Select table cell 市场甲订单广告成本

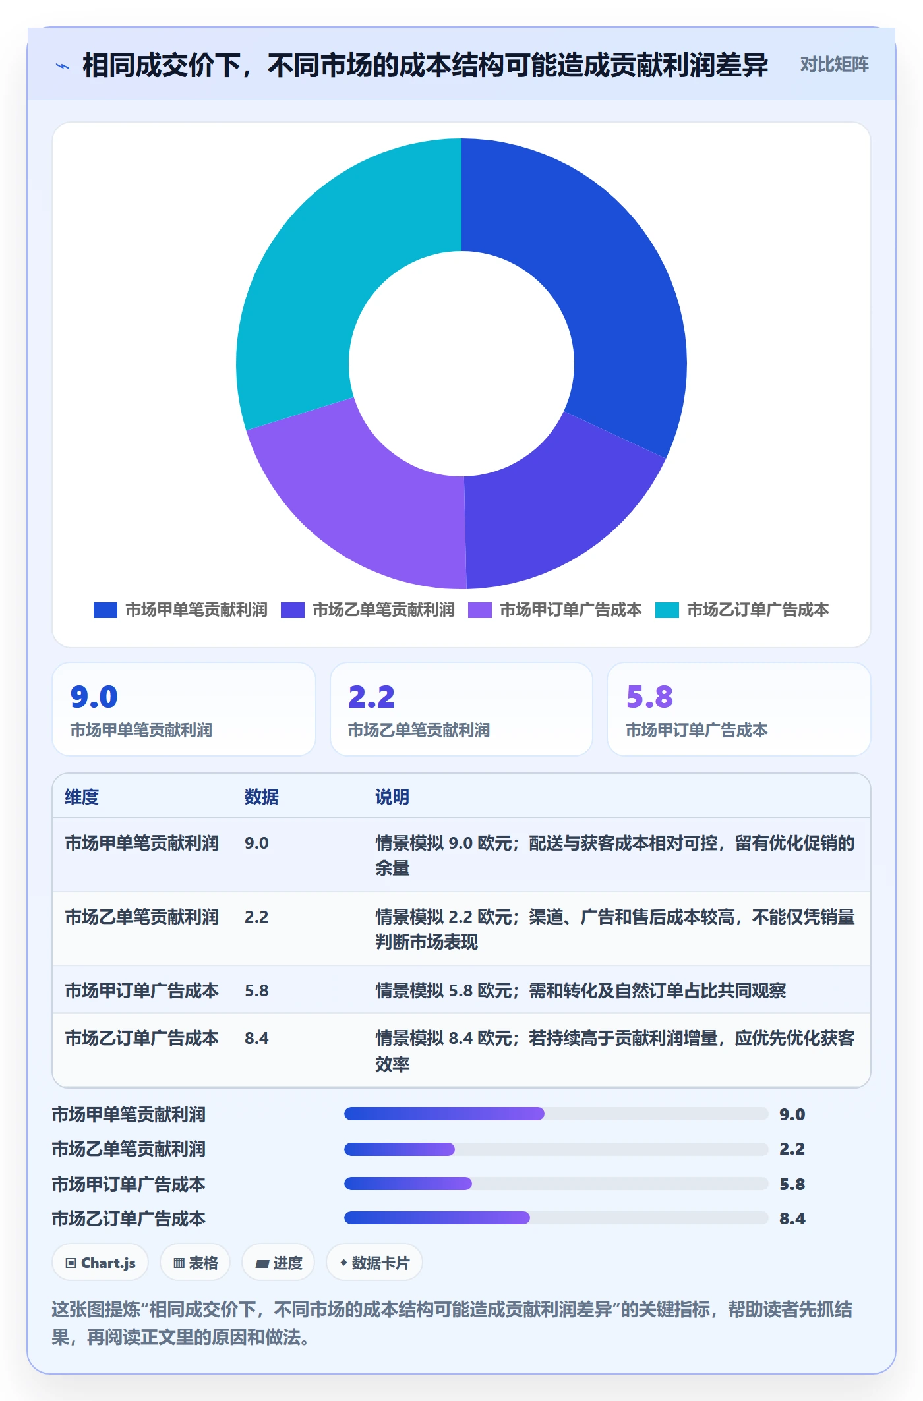pyautogui.click(x=142, y=990)
